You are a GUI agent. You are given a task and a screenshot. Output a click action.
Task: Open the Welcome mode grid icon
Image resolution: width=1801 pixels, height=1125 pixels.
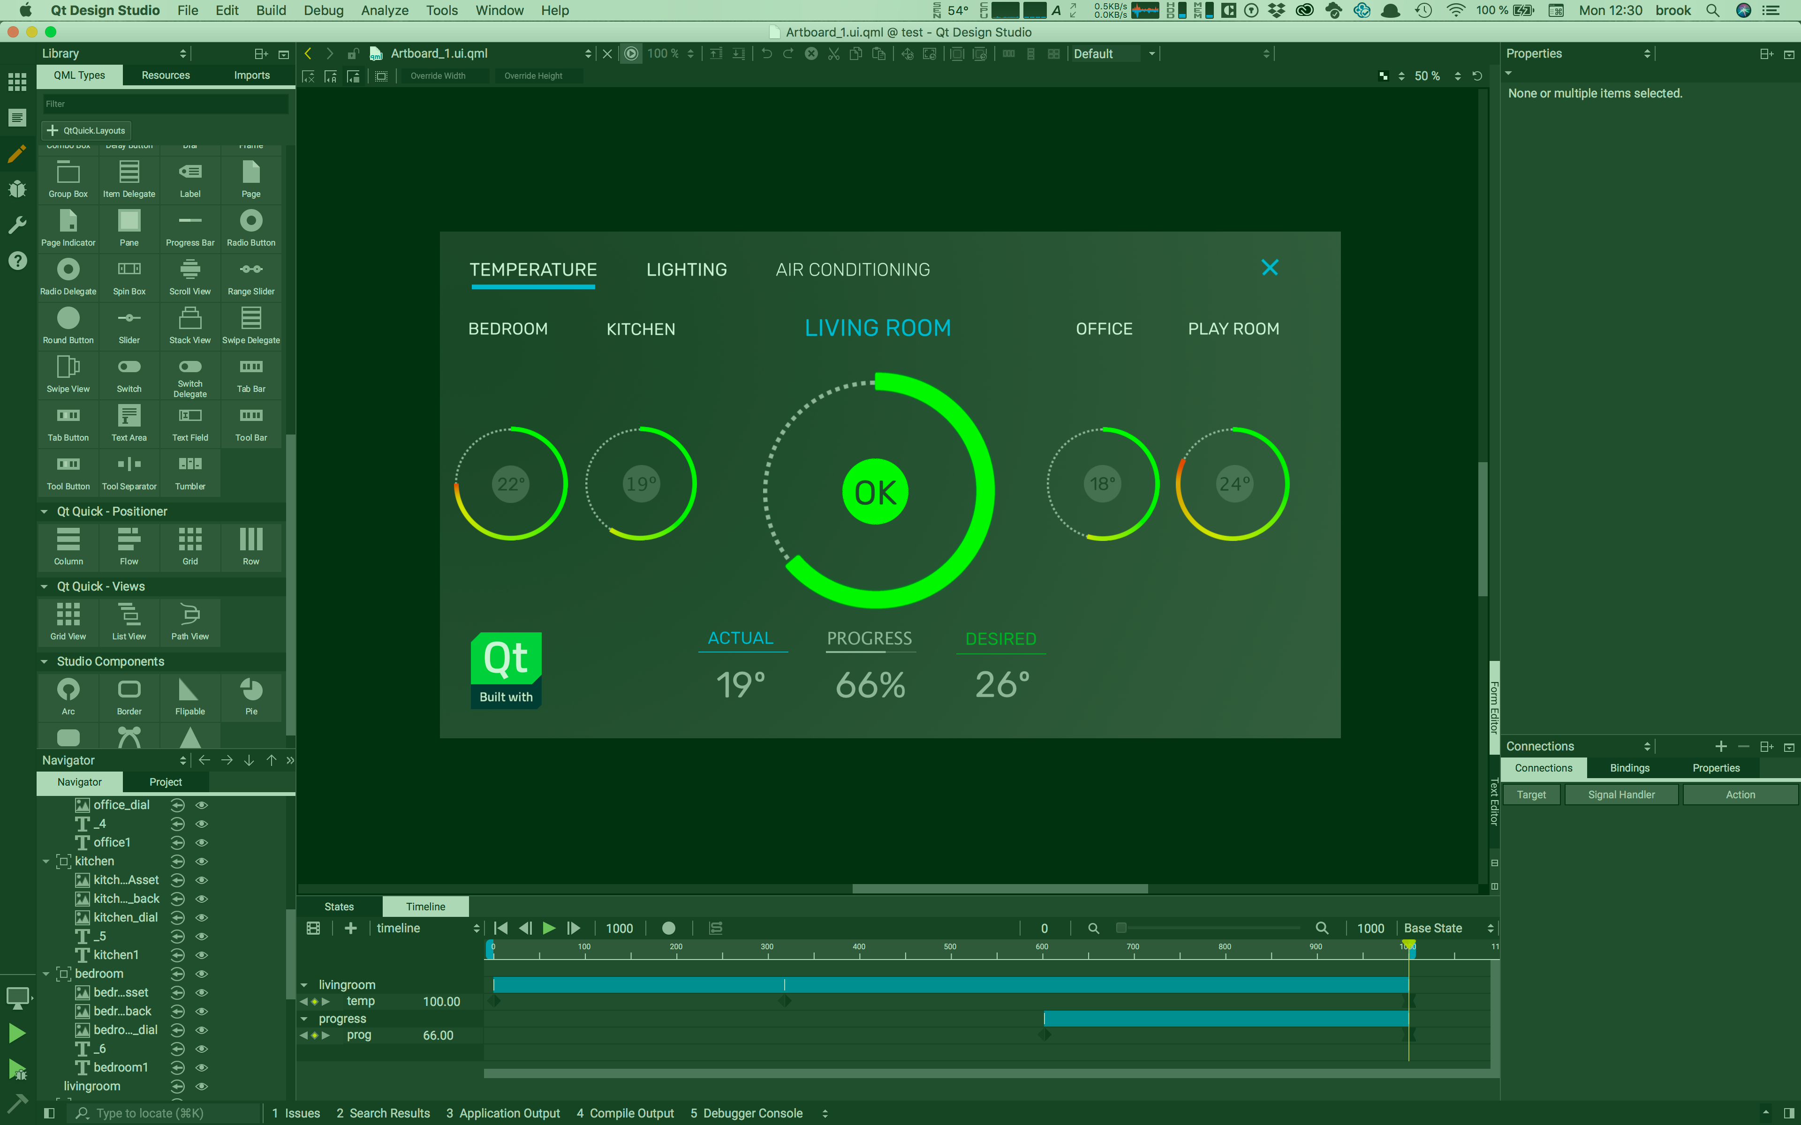click(x=16, y=82)
